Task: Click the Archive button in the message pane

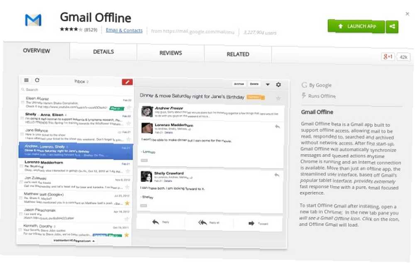Action: pyautogui.click(x=239, y=84)
